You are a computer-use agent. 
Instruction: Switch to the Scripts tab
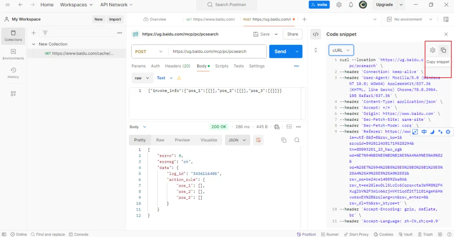point(222,66)
